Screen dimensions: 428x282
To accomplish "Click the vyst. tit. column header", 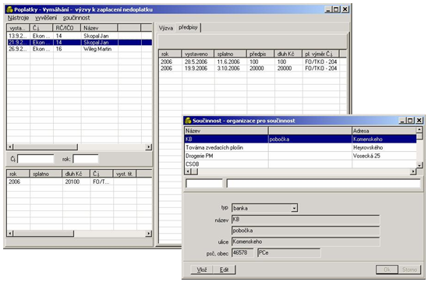I will (125, 174).
